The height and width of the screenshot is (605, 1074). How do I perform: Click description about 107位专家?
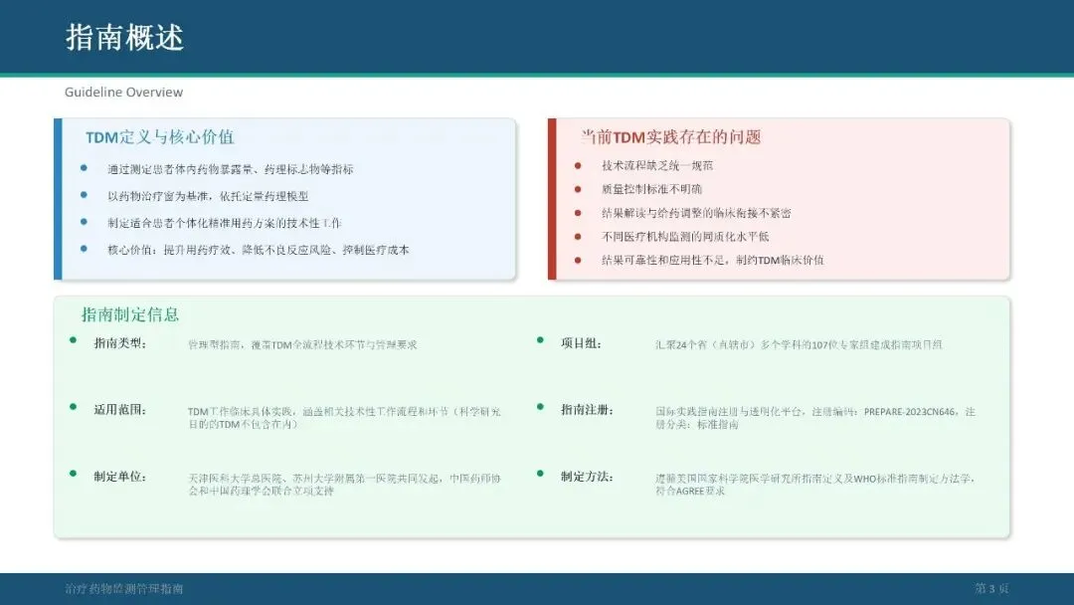tap(799, 344)
